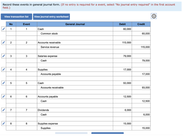This screenshot has height=136, width=183.
Task: Edit entry 7 Dividends pencil icon
Action: click(x=4, y=110)
